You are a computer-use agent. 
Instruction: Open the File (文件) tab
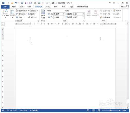click(5, 7)
